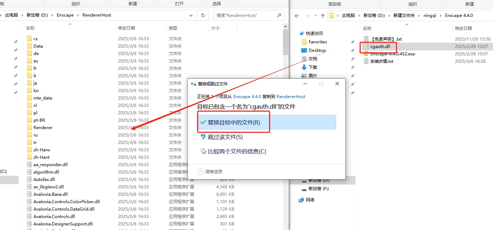Click the refresh button beside the RendererHost address bar
This screenshot has height=230, width=493.
[x=203, y=15]
